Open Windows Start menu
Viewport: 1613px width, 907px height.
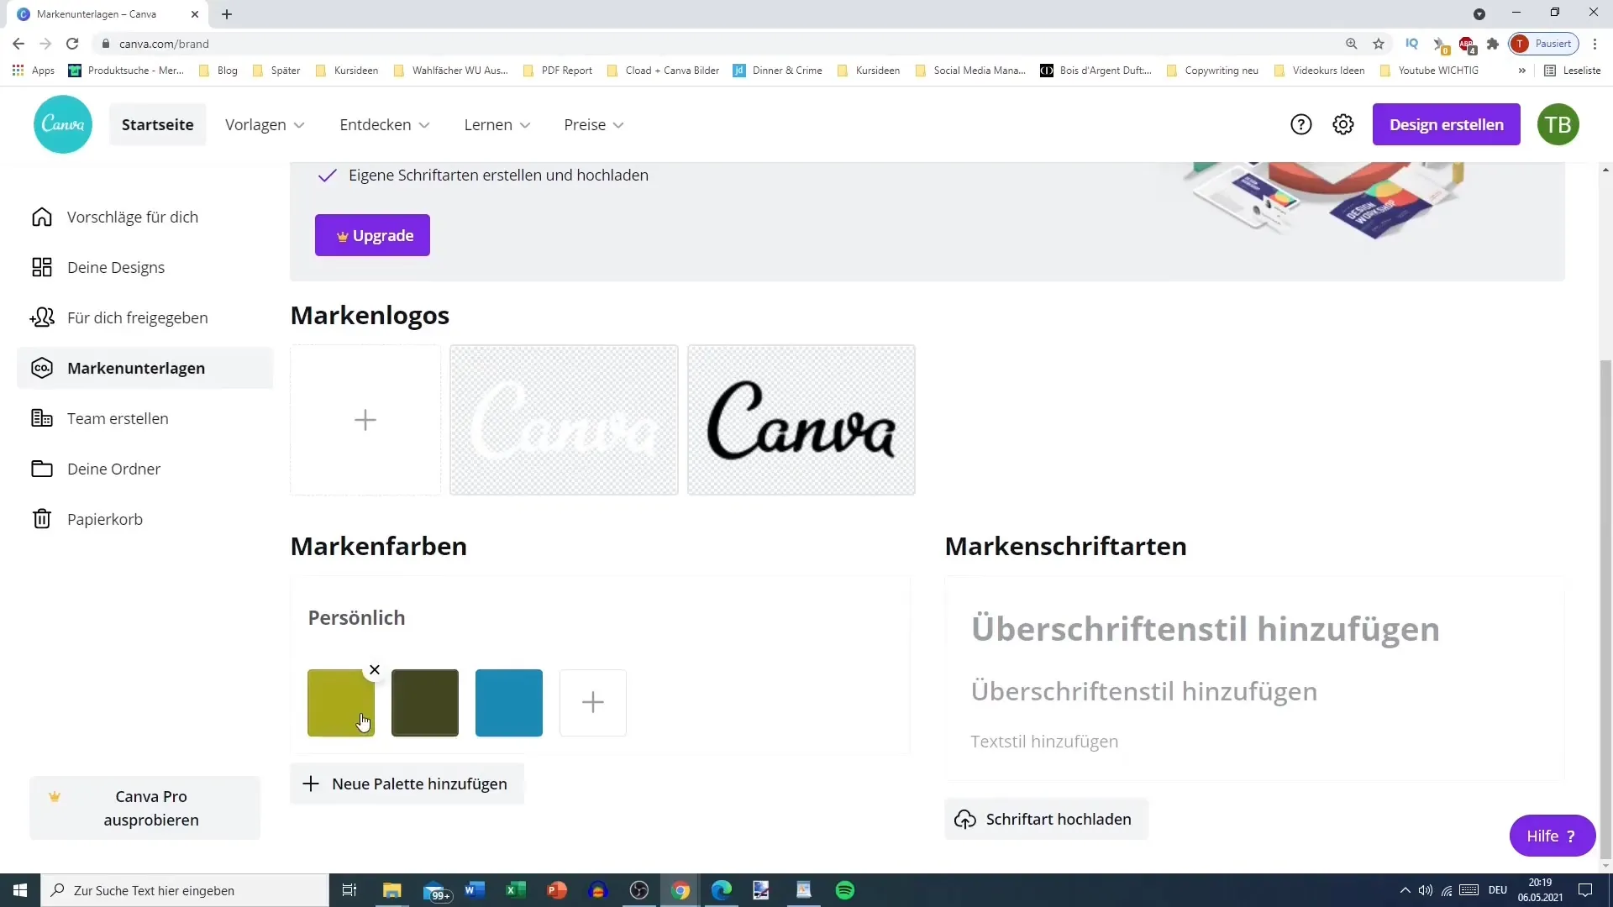coord(20,890)
